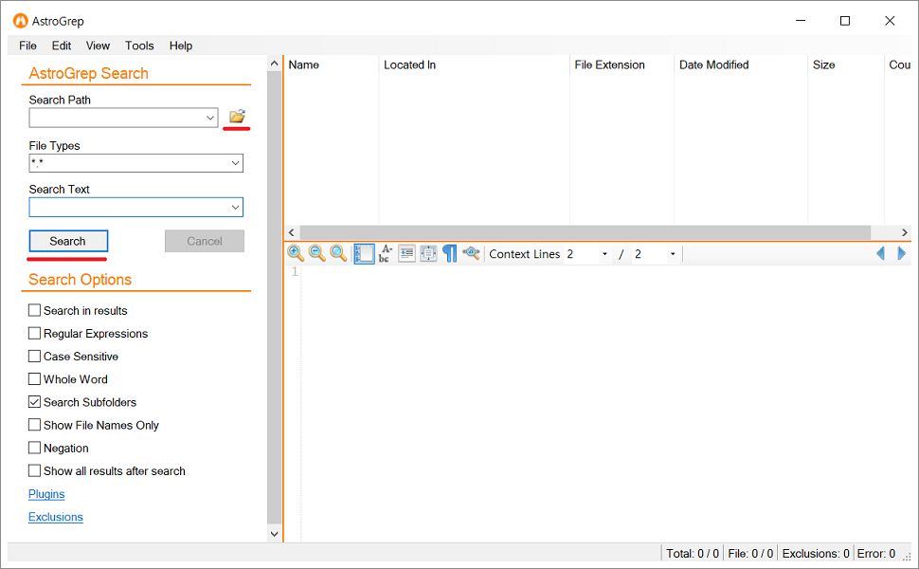Click the binoculars magnifier toolbar icon
The height and width of the screenshot is (569, 919).
point(471,253)
